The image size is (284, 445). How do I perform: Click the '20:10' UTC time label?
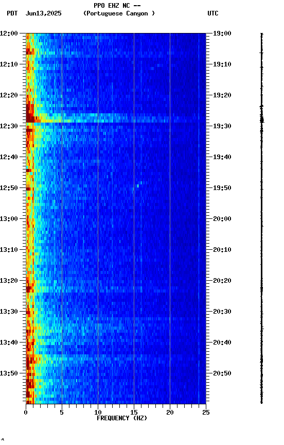pyautogui.click(x=222, y=250)
